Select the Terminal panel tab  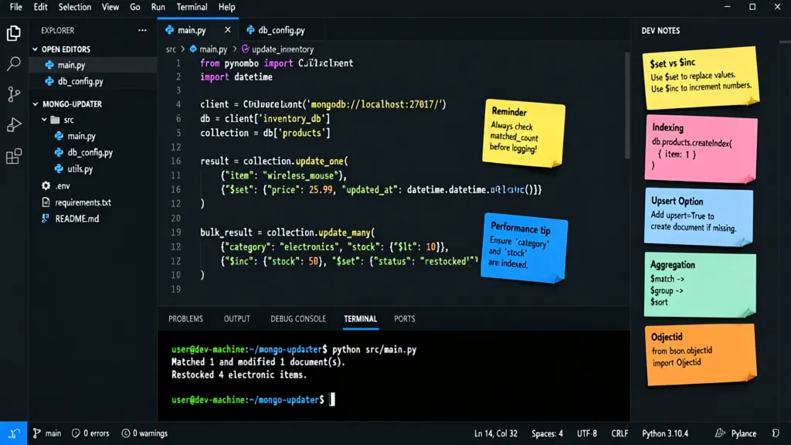pos(360,319)
